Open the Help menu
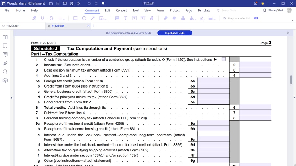Image resolution: width=296 pixels, height=166 pixels. coord(34,10)
